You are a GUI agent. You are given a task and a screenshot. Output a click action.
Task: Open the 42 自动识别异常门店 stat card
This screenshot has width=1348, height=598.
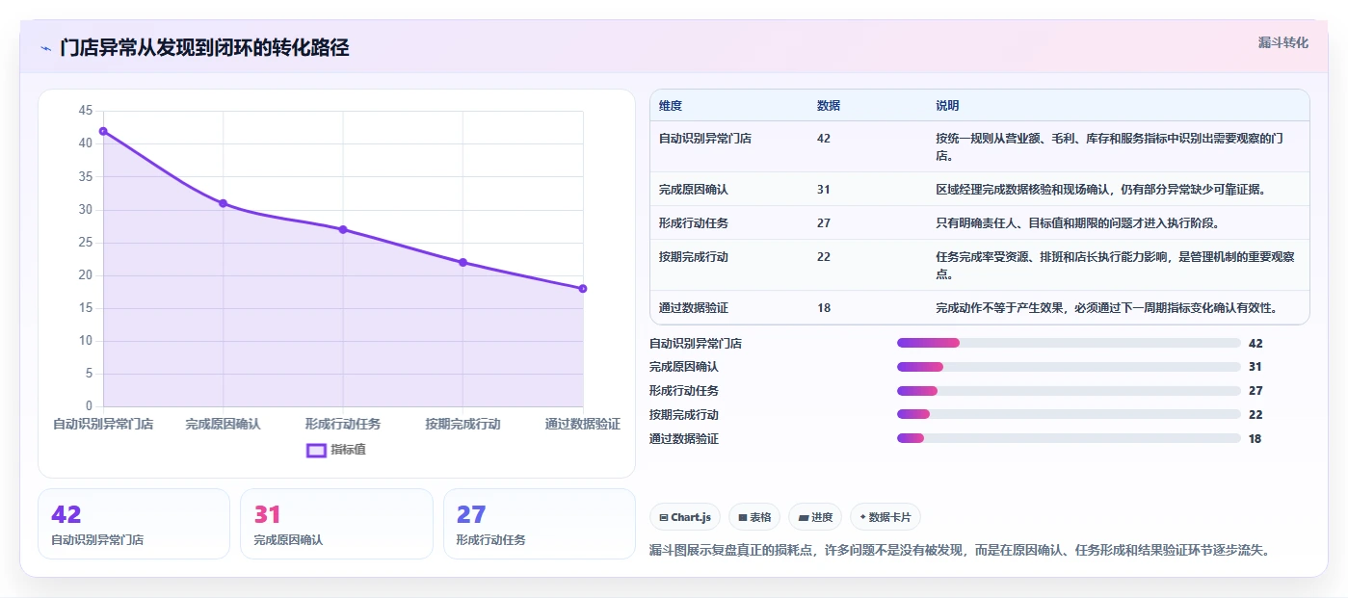pos(134,524)
